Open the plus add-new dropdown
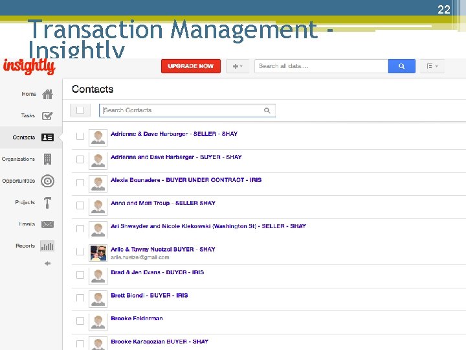Image resolution: width=466 pixels, height=350 pixels. [x=238, y=66]
